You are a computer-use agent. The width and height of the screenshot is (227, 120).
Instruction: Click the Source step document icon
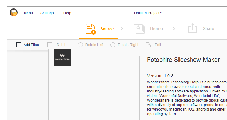point(90,29)
